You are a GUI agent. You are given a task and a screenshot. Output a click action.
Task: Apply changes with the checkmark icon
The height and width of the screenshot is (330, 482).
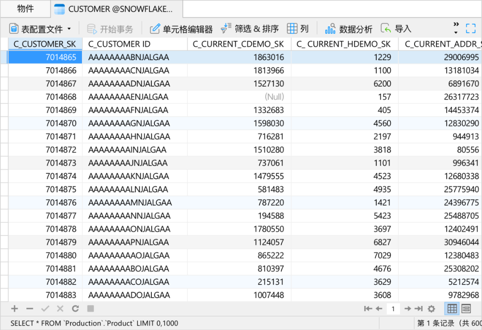(x=45, y=309)
